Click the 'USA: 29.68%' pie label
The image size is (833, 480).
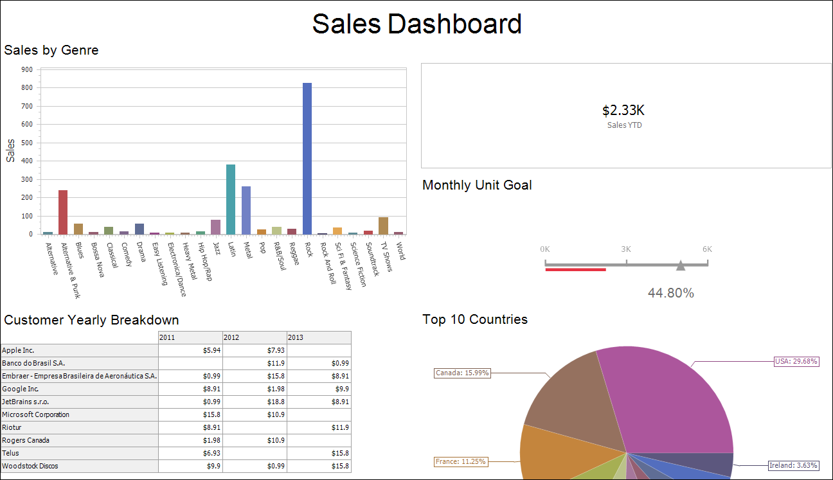[796, 361]
